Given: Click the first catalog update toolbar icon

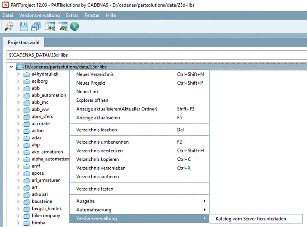Looking at the screenshot, I should point(50,27).
